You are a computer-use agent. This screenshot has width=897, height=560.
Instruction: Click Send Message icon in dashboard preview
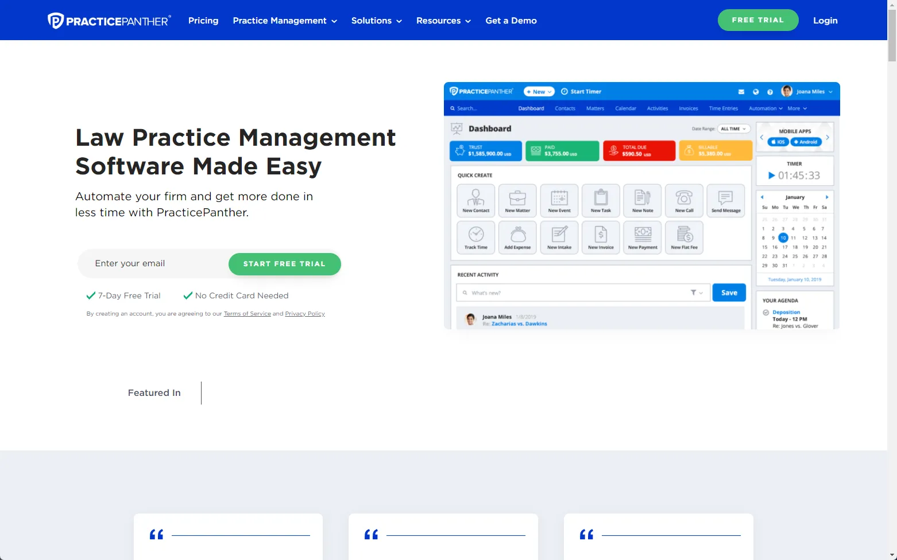(726, 200)
